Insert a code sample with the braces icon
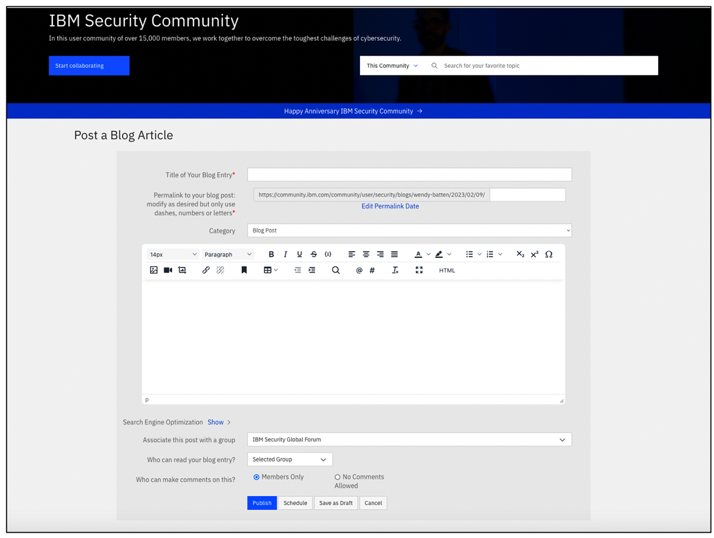 pyautogui.click(x=328, y=254)
